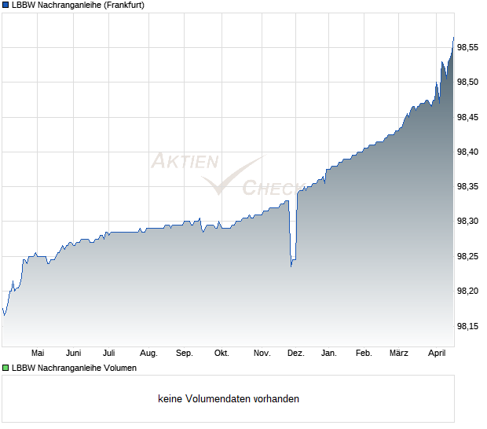This screenshot has height=429, width=487.
Task: Click the blue legend square for LBBW Nachranganleihe
Action: coord(5,5)
